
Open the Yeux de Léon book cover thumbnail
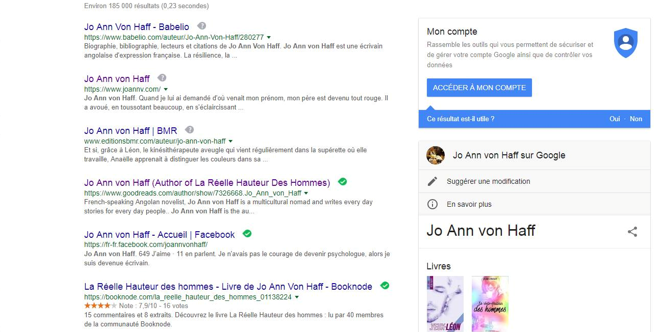click(x=445, y=304)
